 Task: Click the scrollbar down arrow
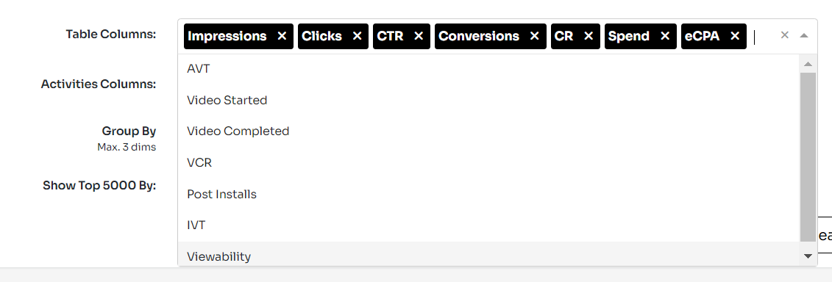[x=808, y=256]
